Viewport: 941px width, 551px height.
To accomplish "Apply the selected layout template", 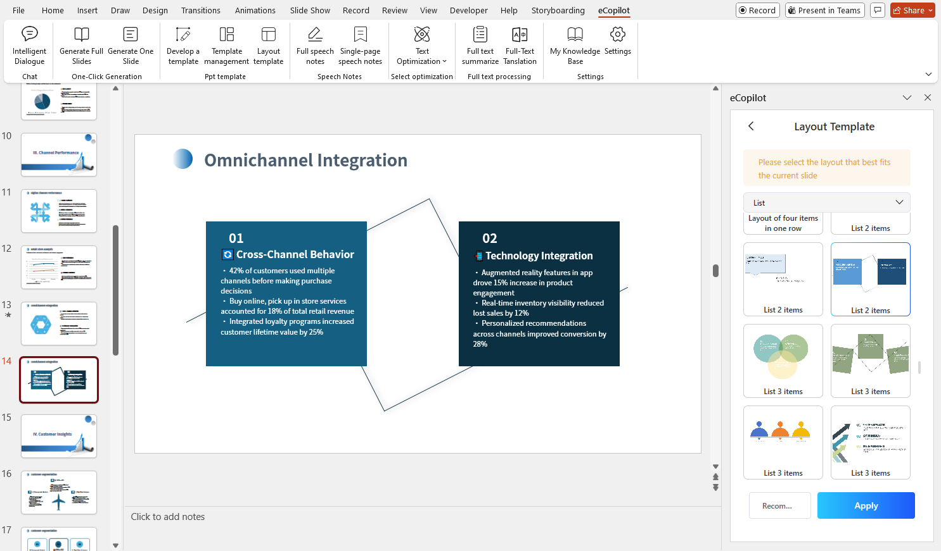I will [866, 505].
